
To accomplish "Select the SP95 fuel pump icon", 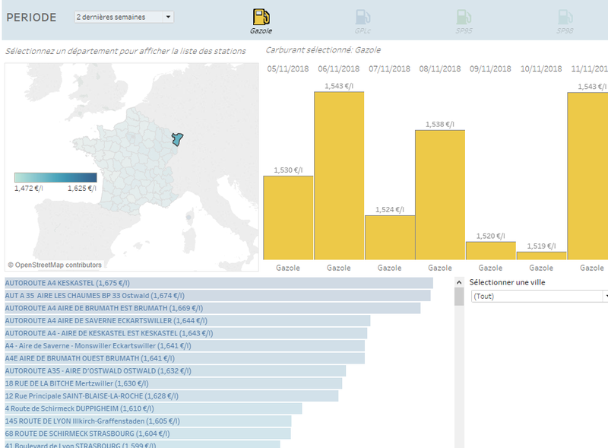I will pyautogui.click(x=464, y=17).
